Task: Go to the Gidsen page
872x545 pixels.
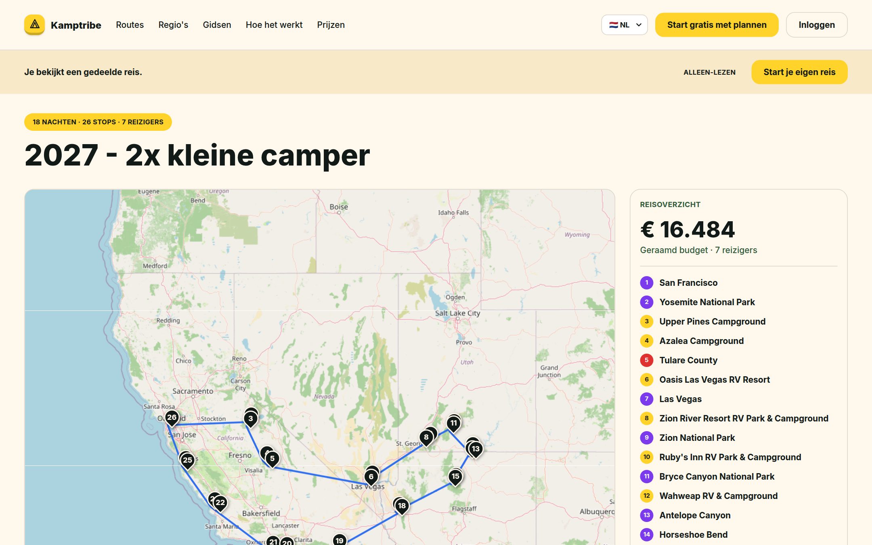Action: [x=217, y=25]
